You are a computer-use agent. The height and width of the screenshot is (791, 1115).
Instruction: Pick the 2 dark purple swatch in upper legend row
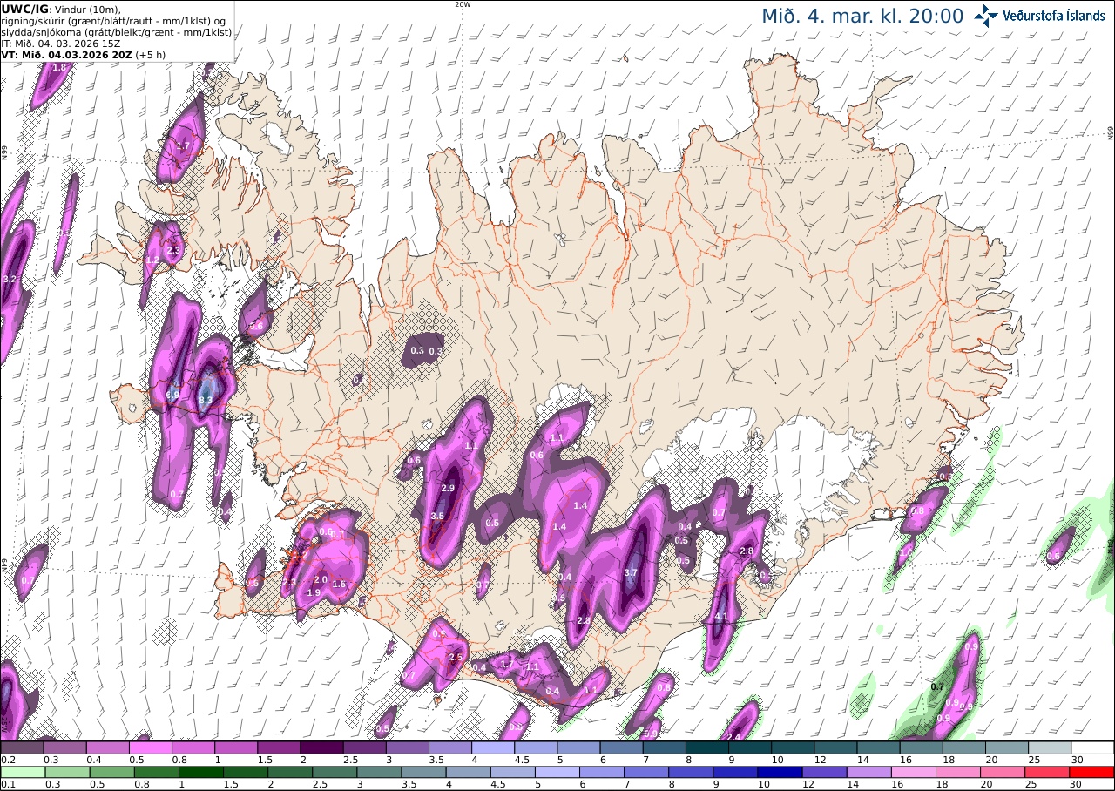point(321,747)
